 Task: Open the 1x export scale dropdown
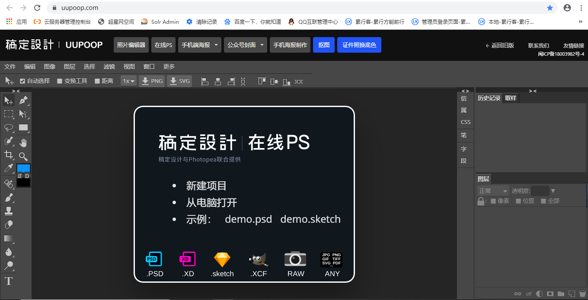(129, 81)
